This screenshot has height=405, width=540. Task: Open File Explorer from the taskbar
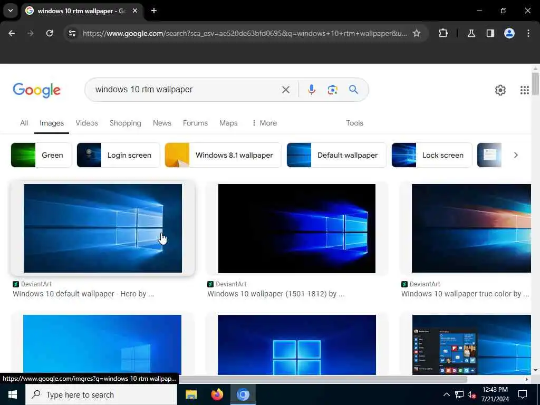pos(191,394)
